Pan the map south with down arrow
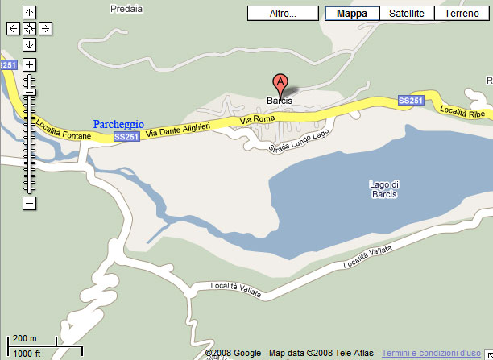Viewport: 493px width, 360px height. tap(29, 44)
